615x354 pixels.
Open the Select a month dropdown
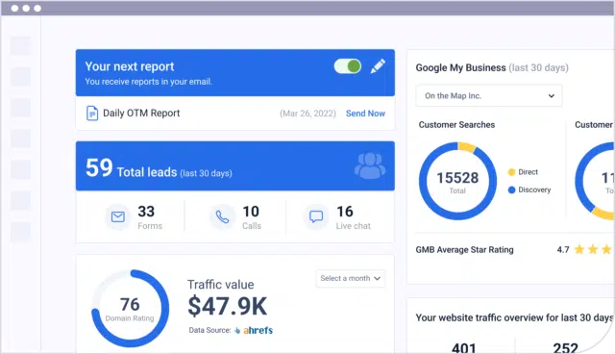pos(350,278)
